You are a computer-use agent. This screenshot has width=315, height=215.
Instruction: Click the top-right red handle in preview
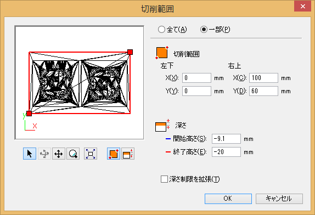pyautogui.click(x=130, y=52)
